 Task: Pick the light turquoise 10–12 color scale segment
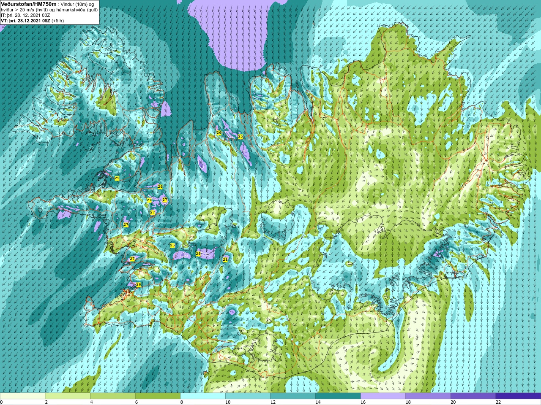point(248,396)
